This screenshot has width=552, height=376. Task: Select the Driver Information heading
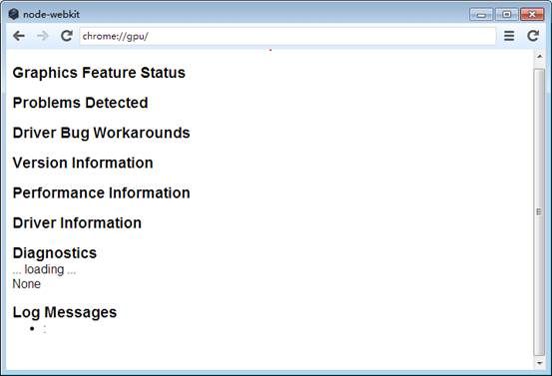(x=77, y=223)
